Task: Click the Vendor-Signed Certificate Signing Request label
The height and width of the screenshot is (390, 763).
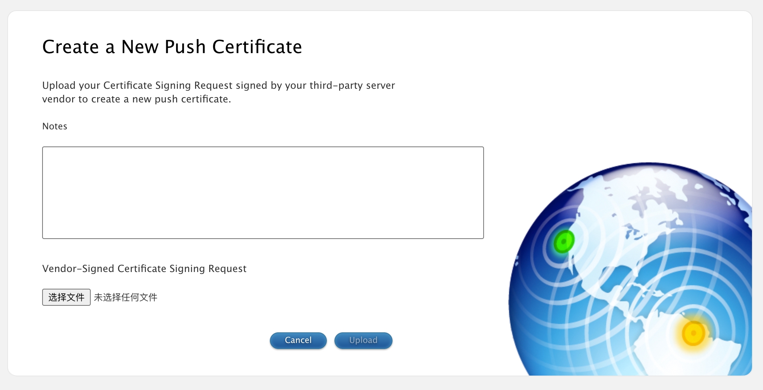Action: pyautogui.click(x=144, y=269)
